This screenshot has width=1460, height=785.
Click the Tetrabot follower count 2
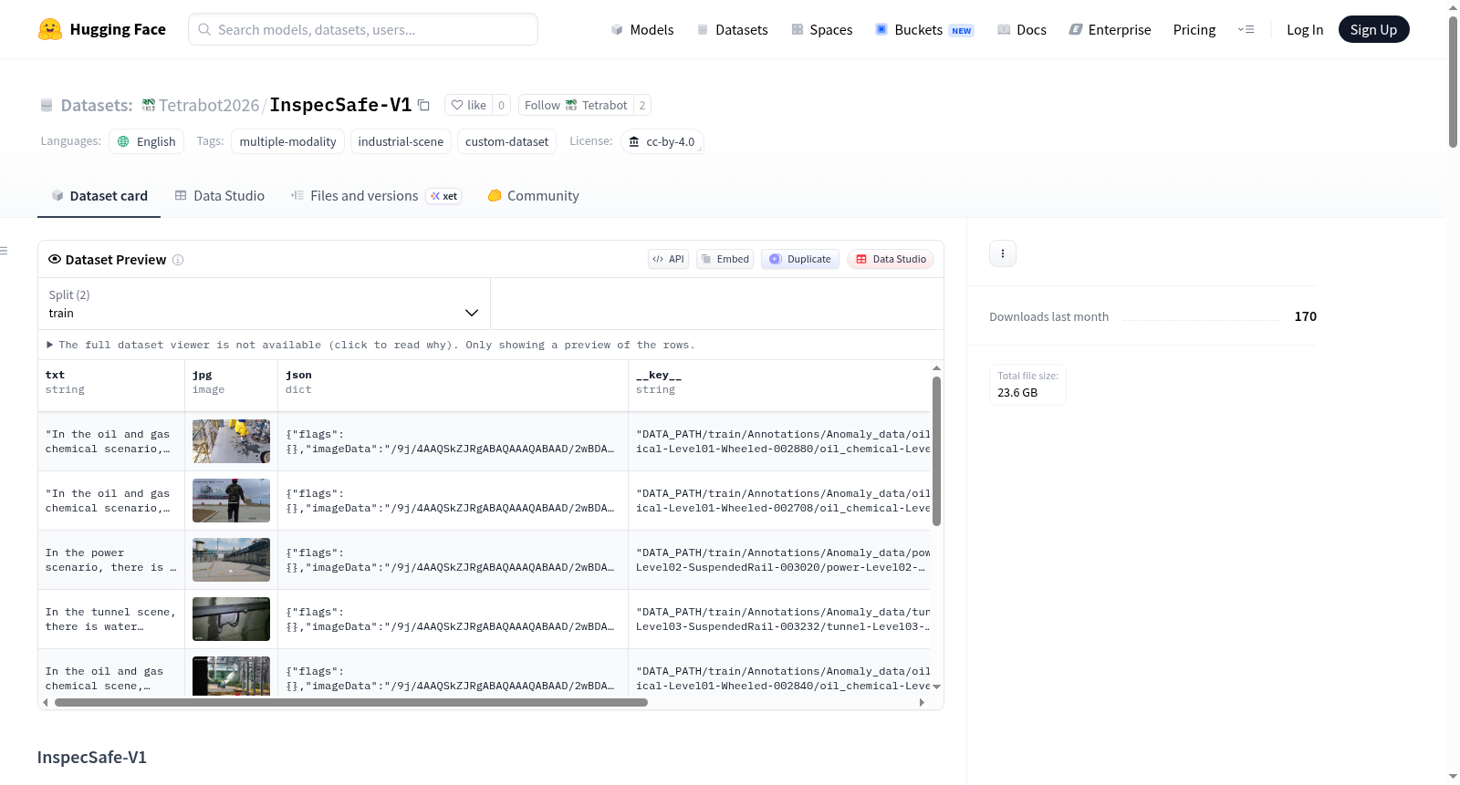coord(642,105)
